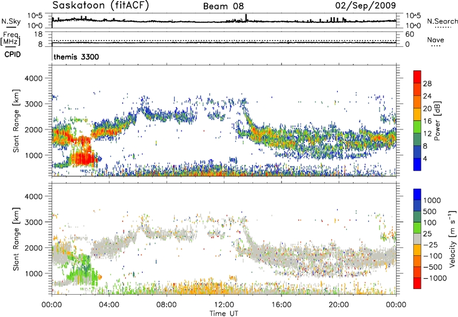
Task: Click the 'Velocity [m s-1]' colorbar label
Action: [452, 239]
